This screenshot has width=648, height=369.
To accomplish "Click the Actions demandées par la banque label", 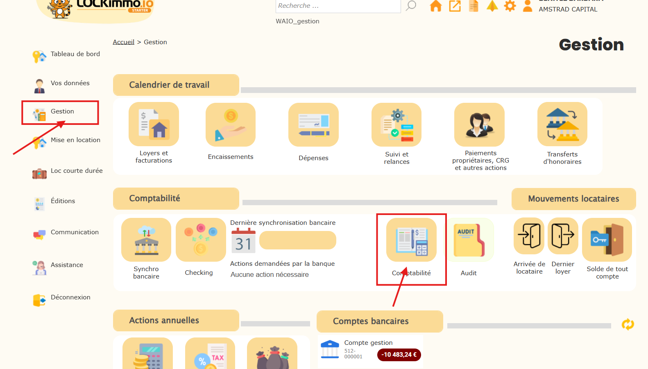I will tap(282, 264).
